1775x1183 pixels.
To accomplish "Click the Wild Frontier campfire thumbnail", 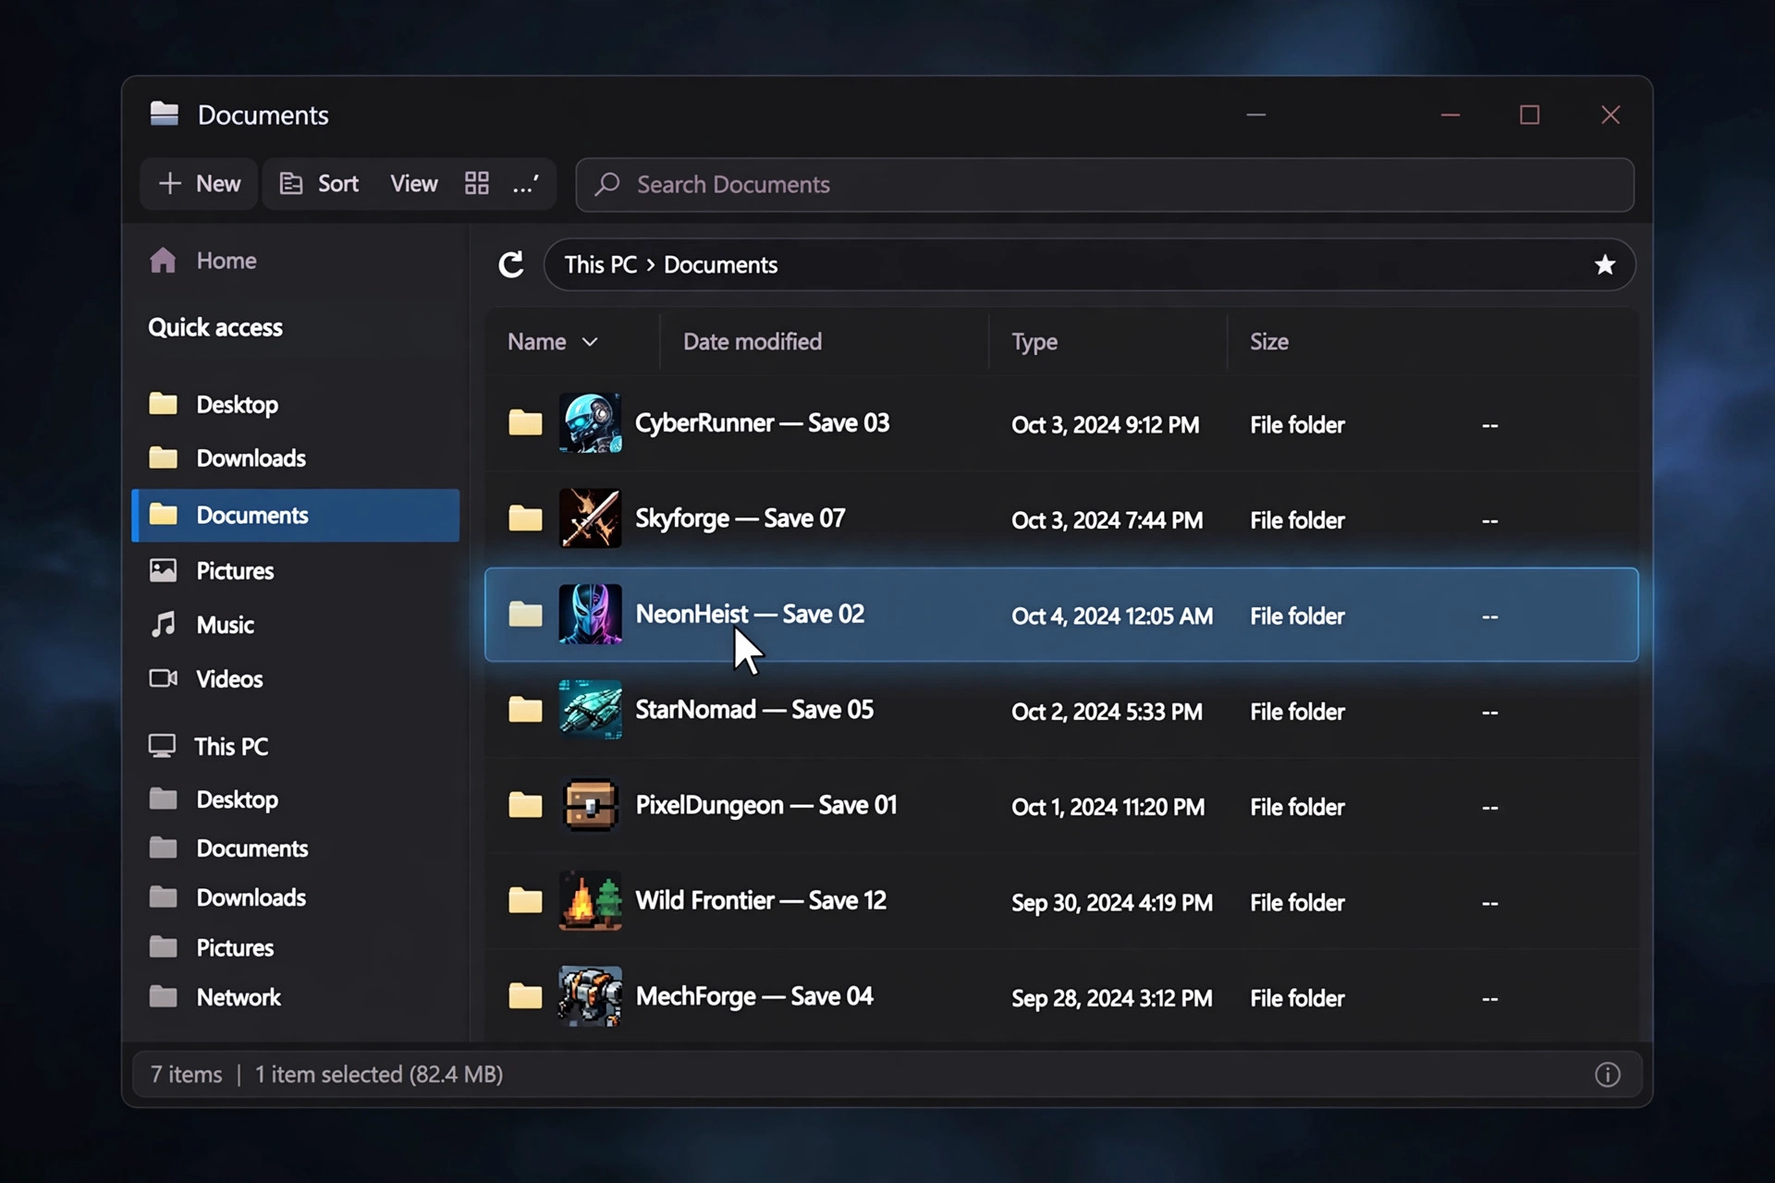I will pyautogui.click(x=590, y=900).
